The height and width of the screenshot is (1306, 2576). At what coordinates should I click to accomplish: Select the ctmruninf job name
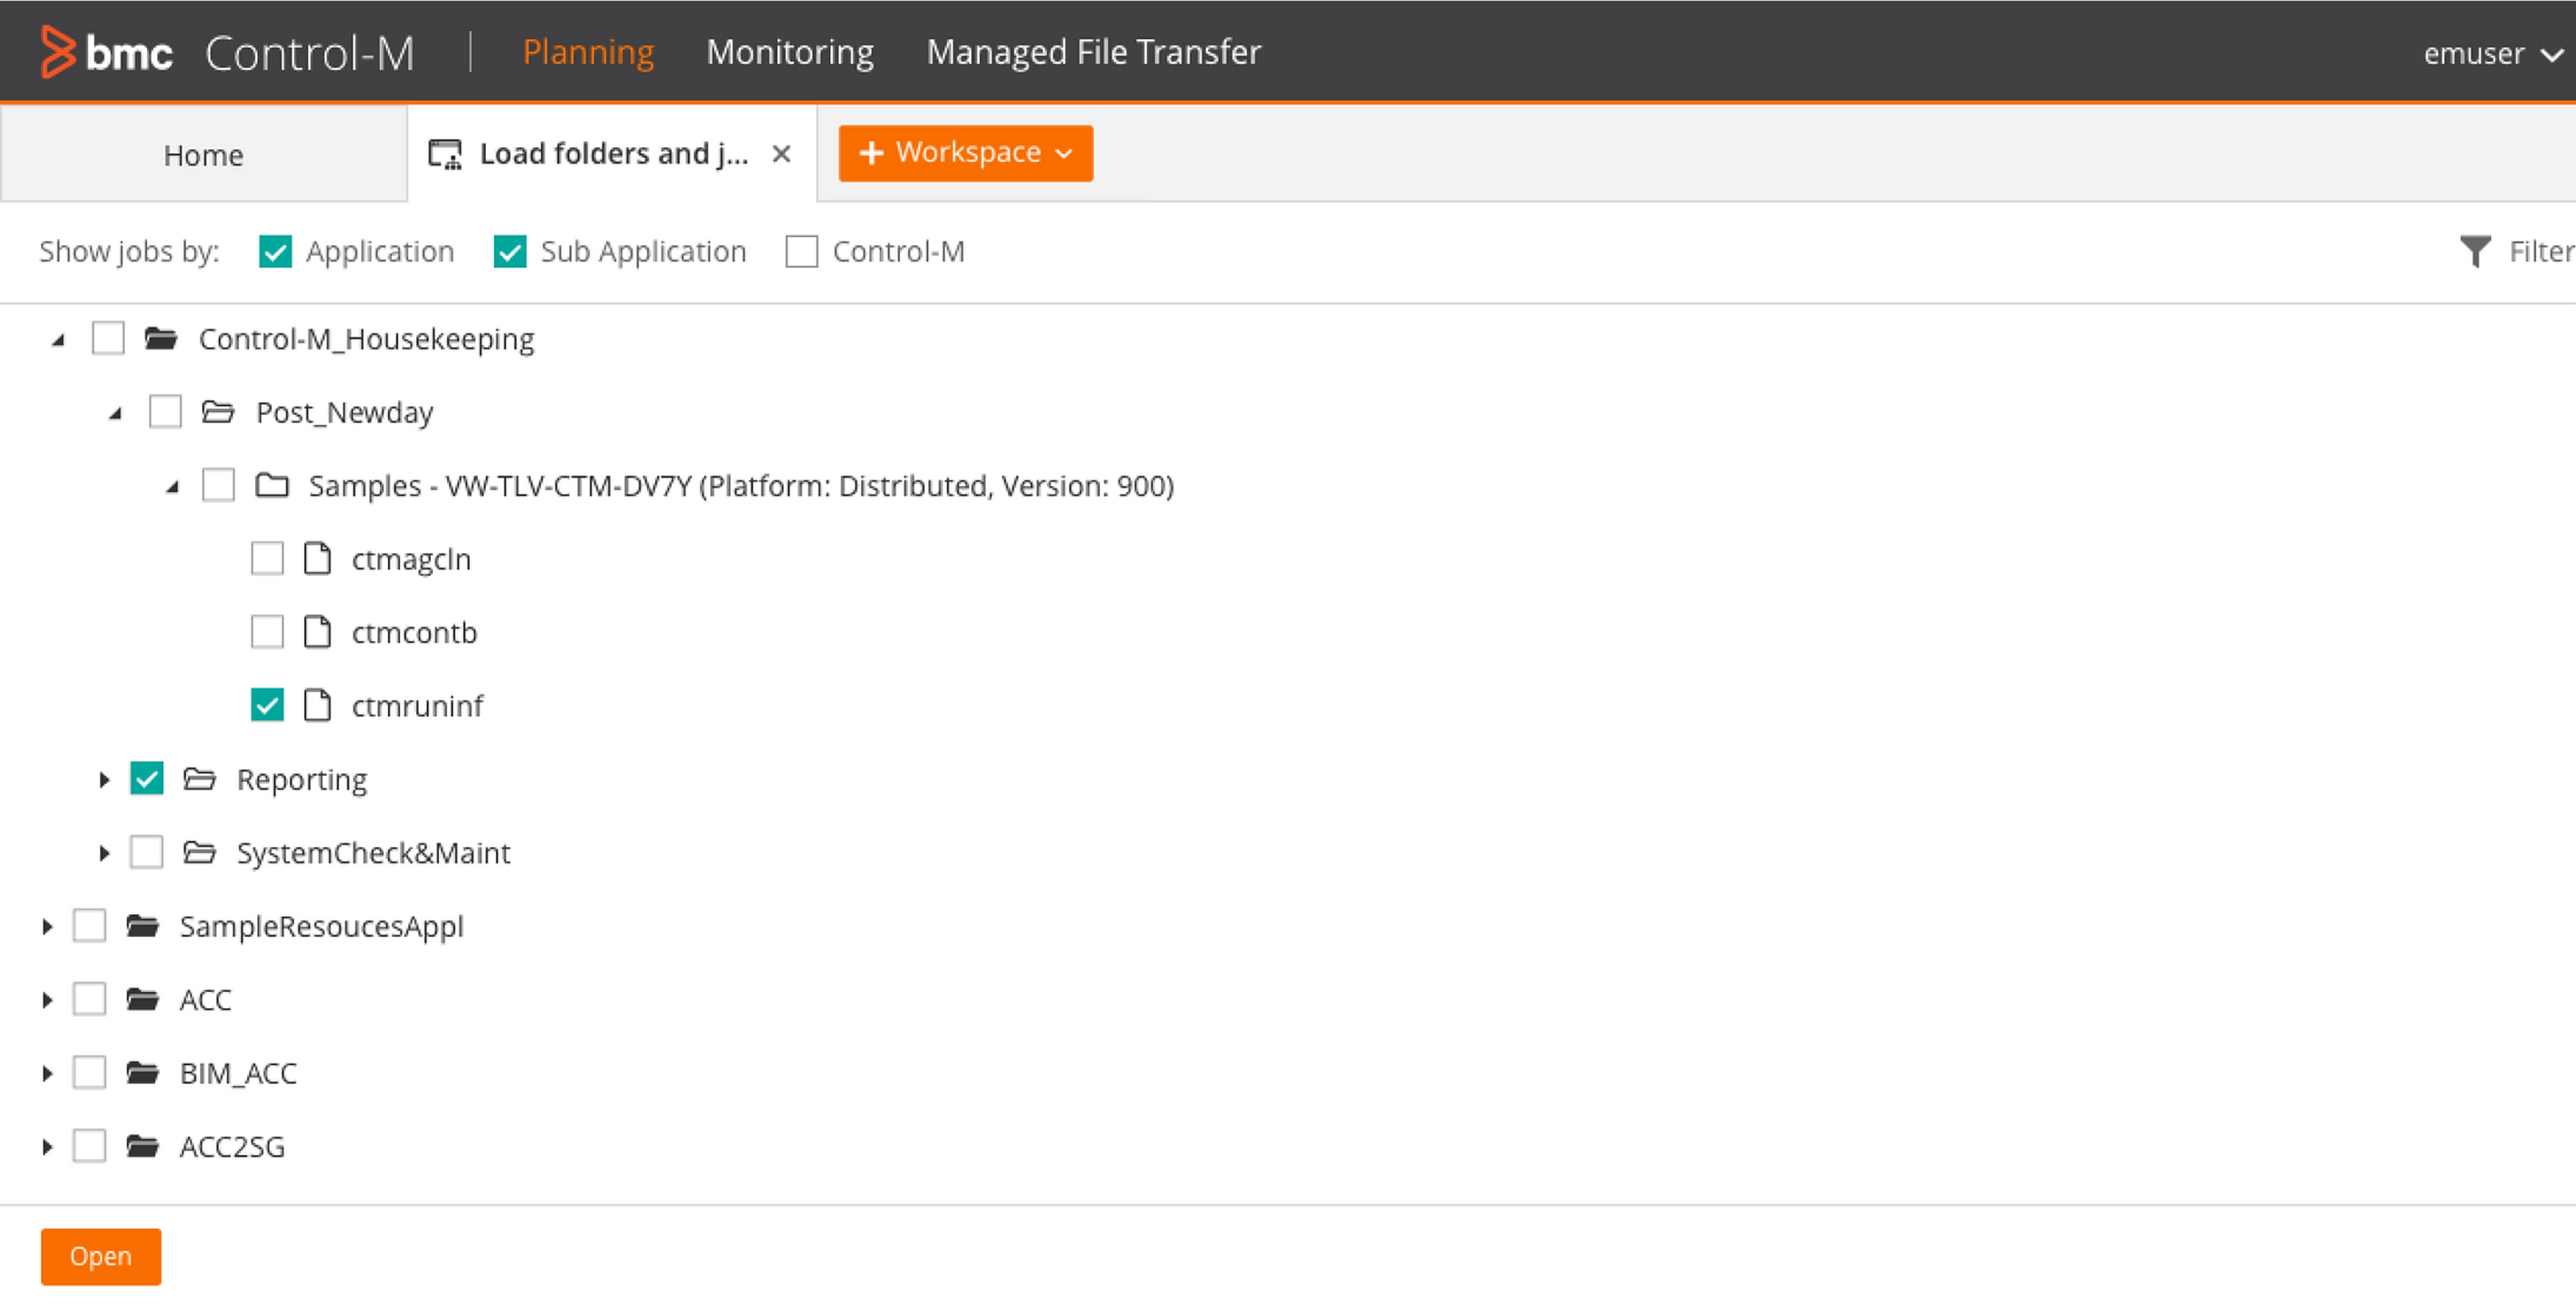(x=417, y=706)
